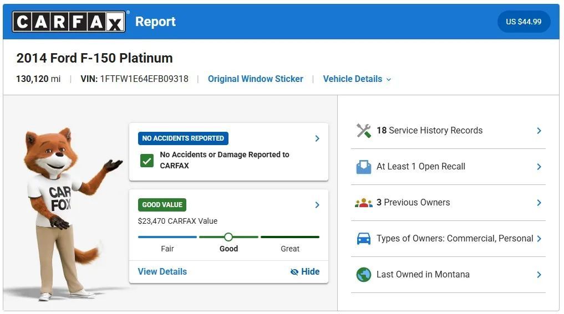Expand At Least 1 Open Recall chevron
This screenshot has height=314, width=564.
(539, 167)
